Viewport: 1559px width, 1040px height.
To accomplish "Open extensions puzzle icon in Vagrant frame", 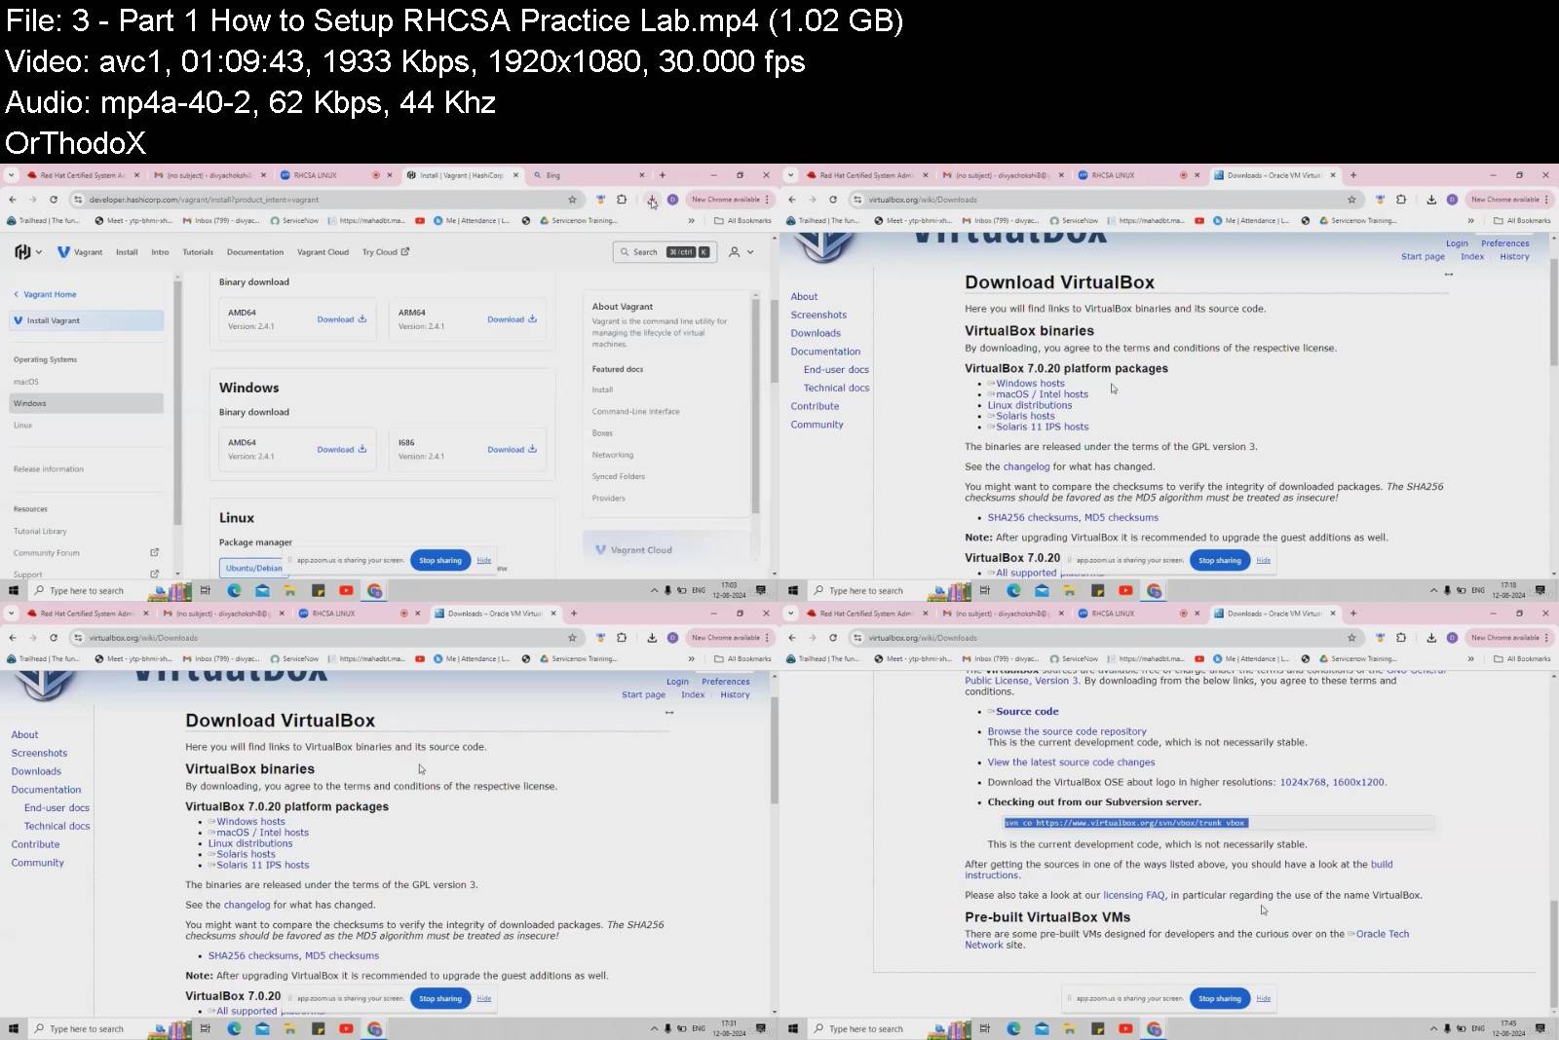I will [x=622, y=200].
